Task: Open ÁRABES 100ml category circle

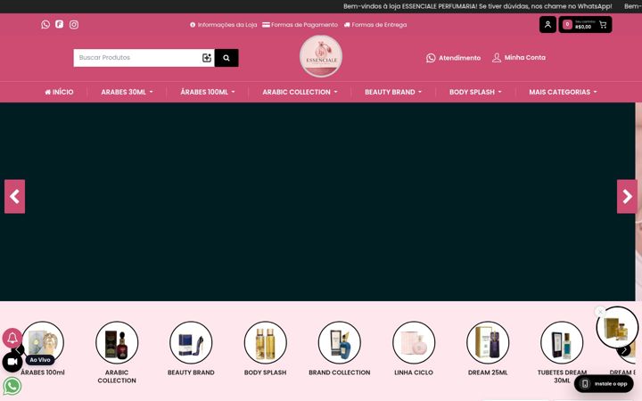Action: [43, 342]
